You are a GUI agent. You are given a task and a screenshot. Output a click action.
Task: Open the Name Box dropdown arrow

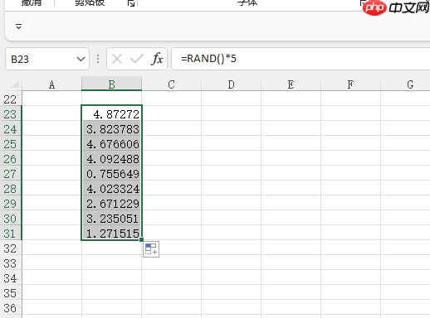[81, 59]
